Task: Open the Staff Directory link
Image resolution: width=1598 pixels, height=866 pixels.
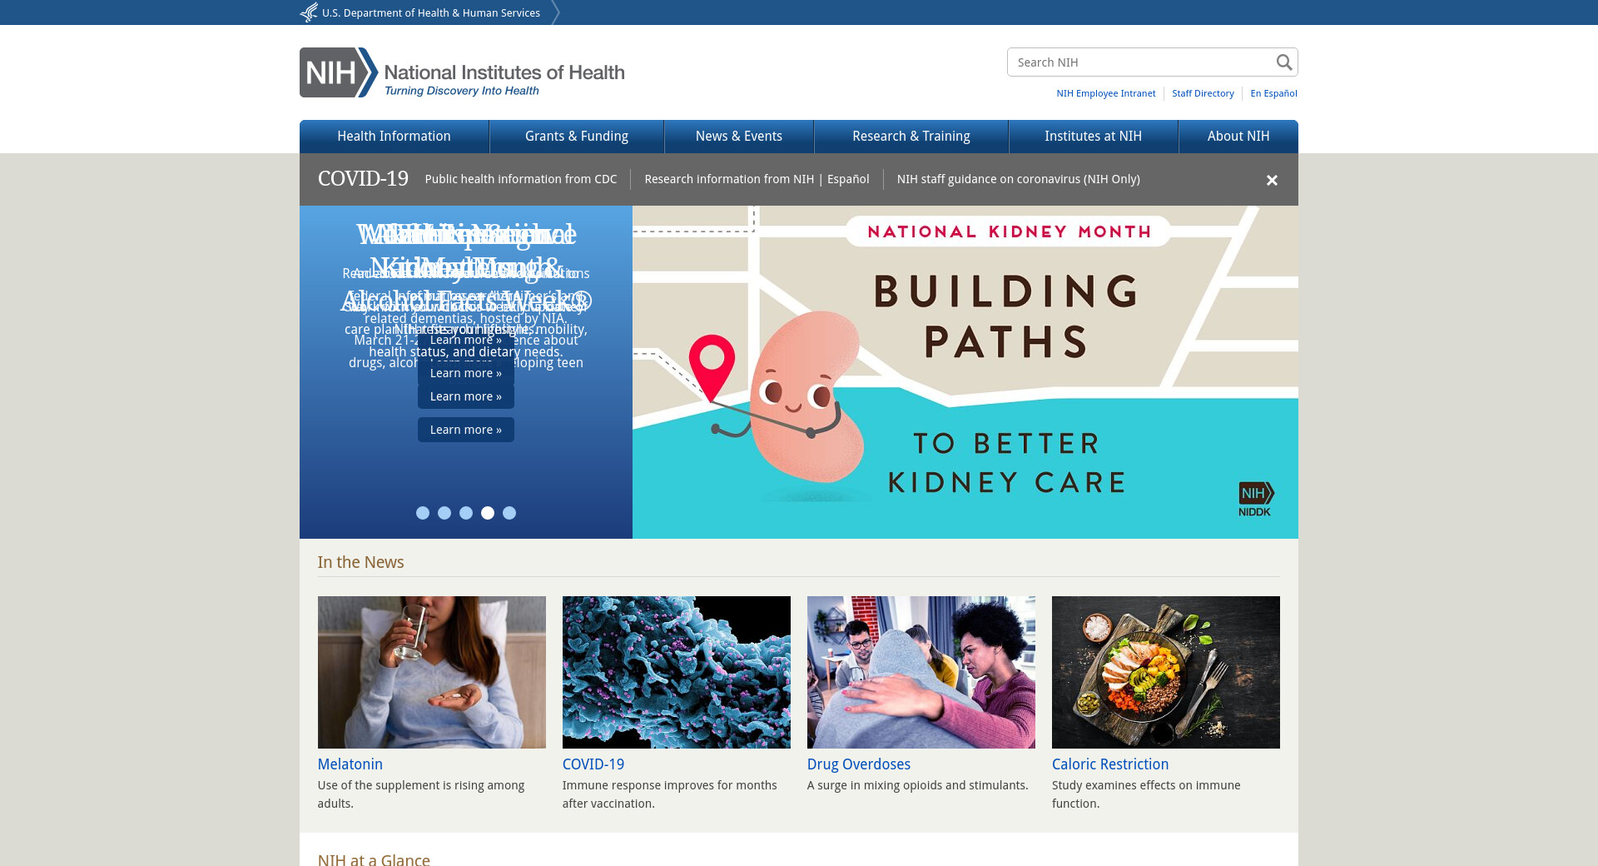Action: pyautogui.click(x=1203, y=93)
